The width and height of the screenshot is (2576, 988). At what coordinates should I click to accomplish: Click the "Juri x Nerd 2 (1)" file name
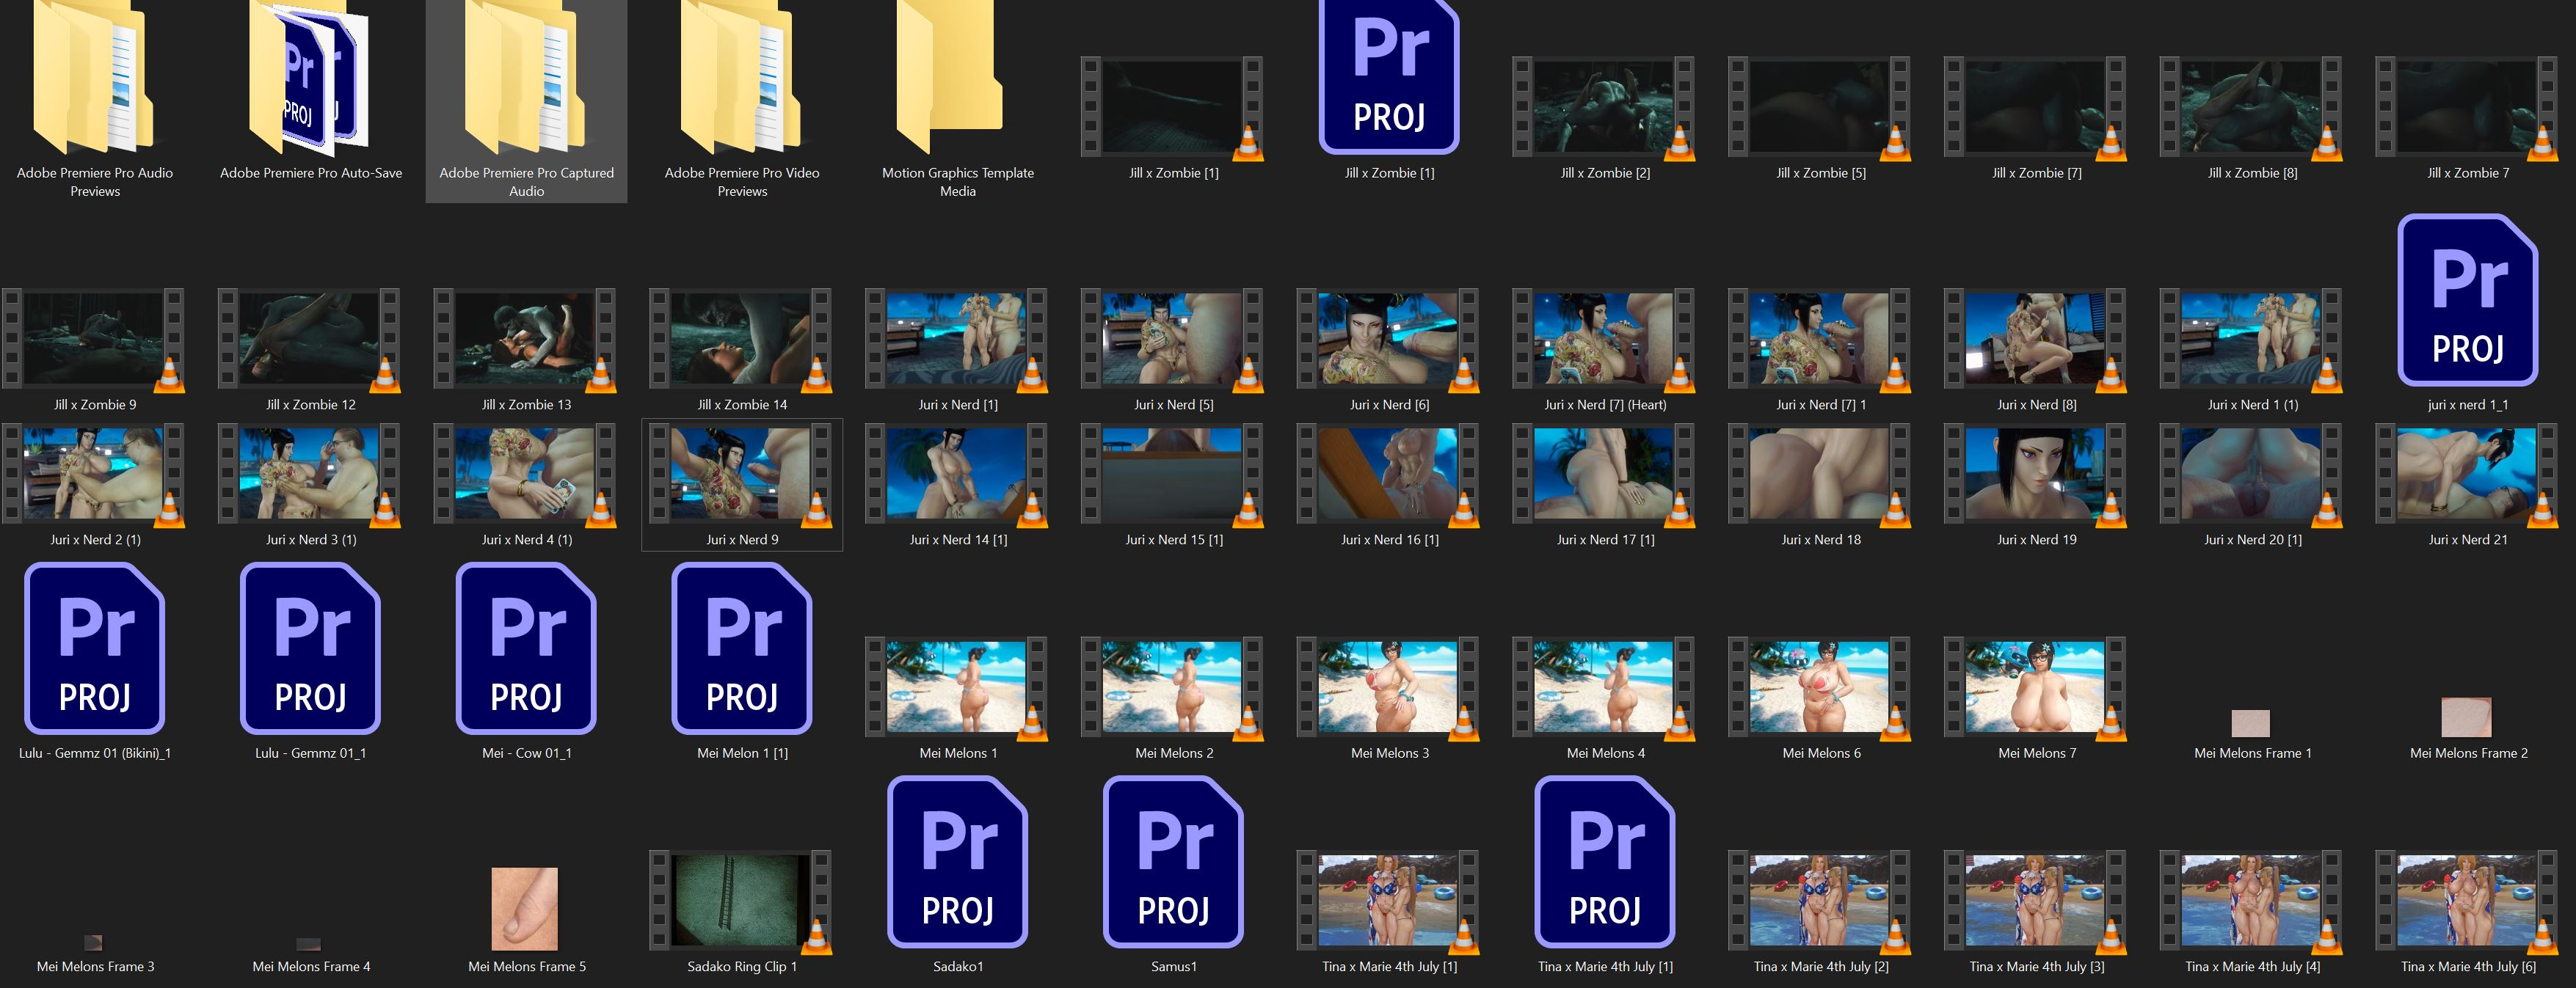tap(95, 539)
